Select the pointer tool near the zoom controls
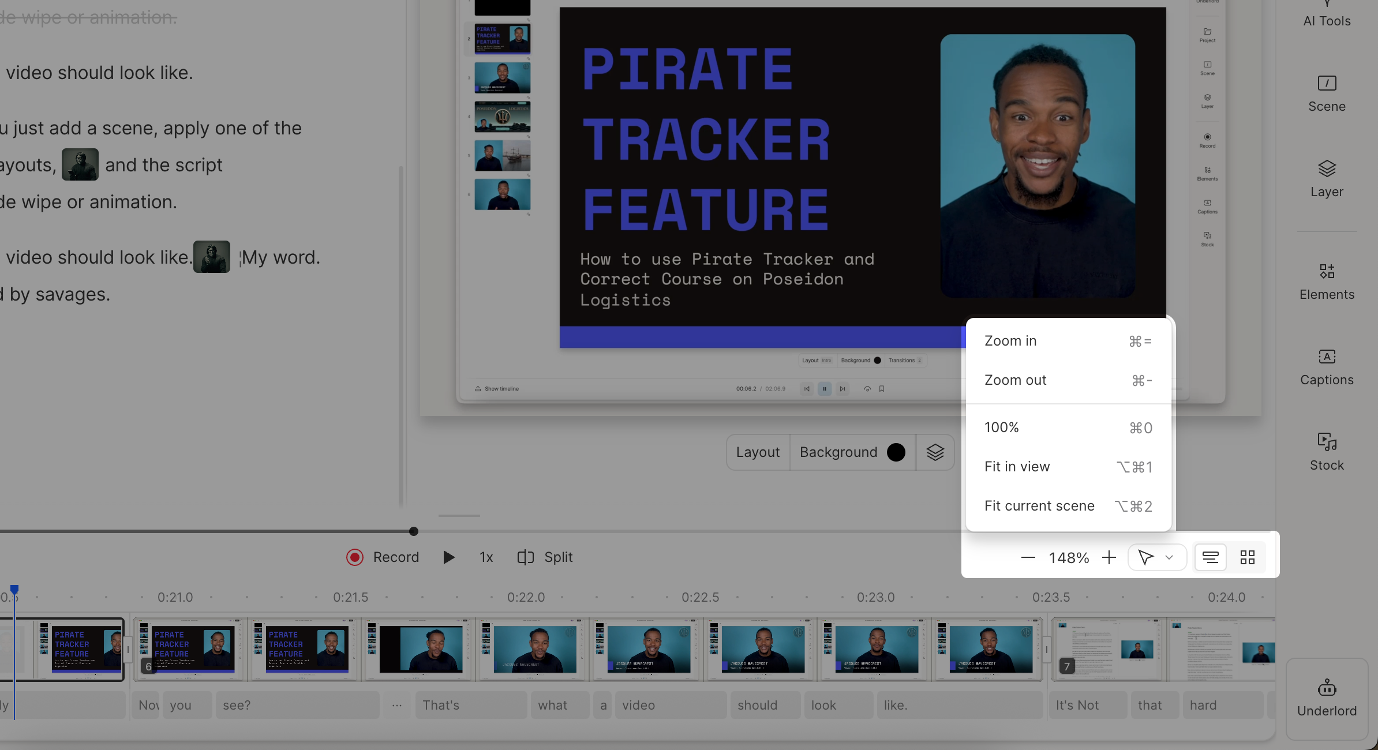This screenshot has width=1378, height=750. click(1145, 557)
